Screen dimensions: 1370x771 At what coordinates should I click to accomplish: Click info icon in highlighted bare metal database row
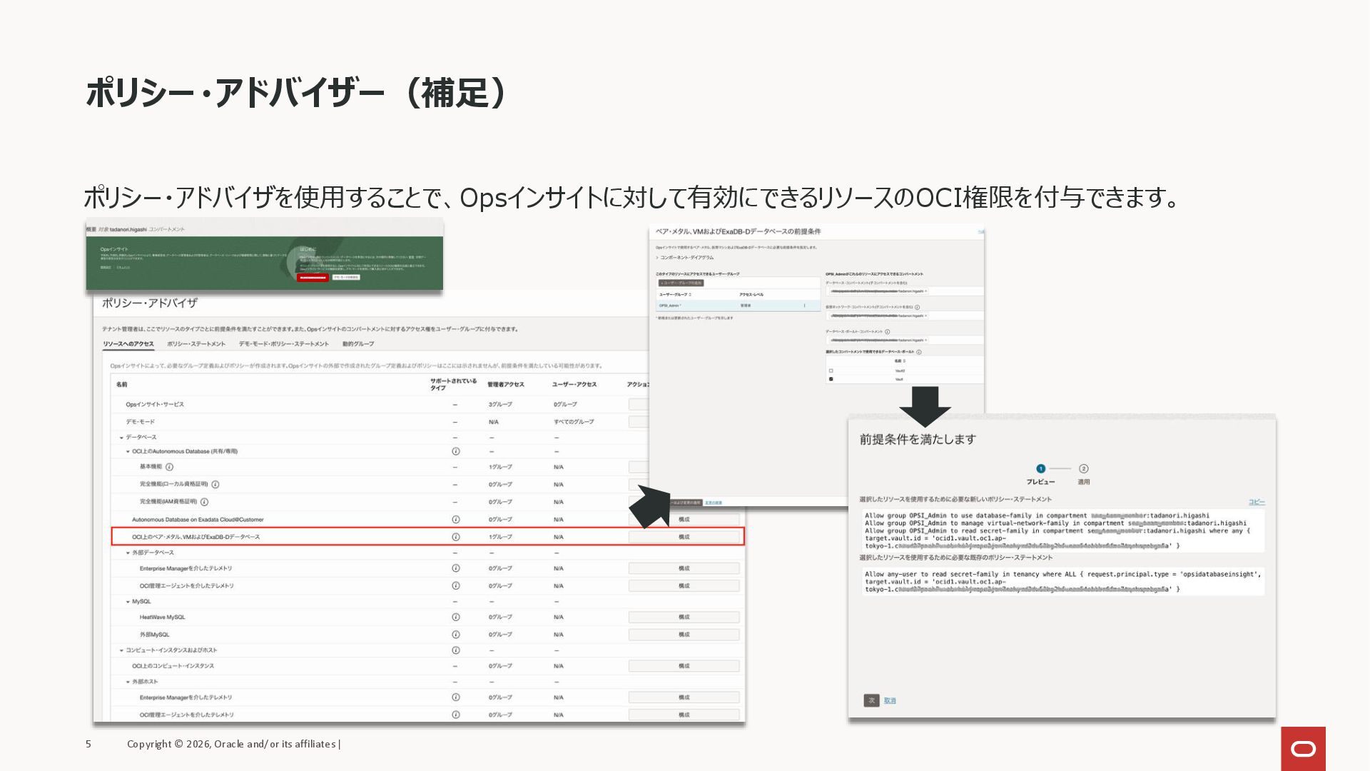[x=455, y=537]
